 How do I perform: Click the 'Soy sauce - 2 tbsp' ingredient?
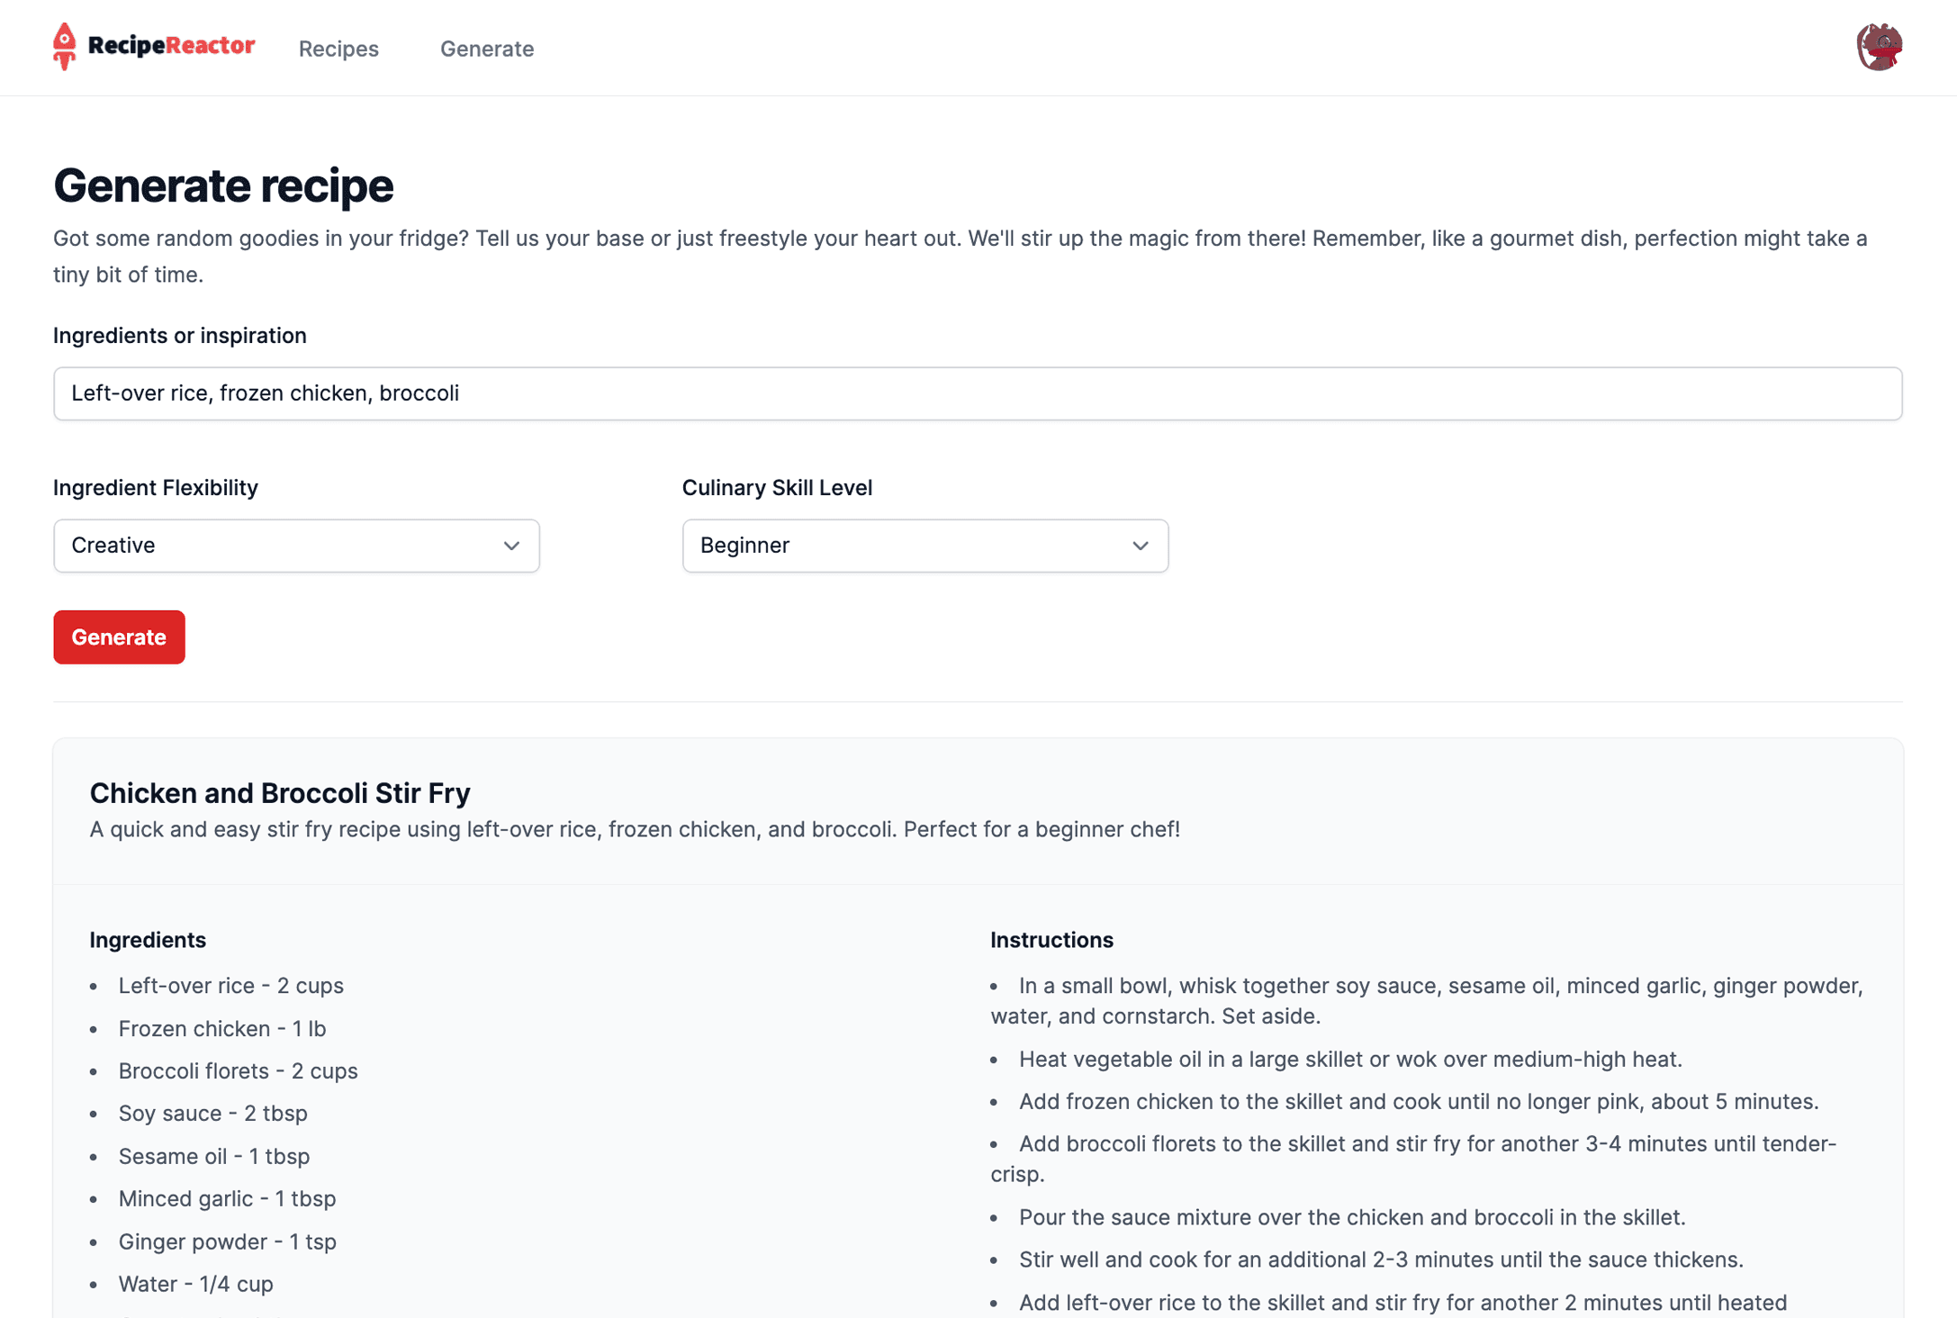(x=212, y=1114)
